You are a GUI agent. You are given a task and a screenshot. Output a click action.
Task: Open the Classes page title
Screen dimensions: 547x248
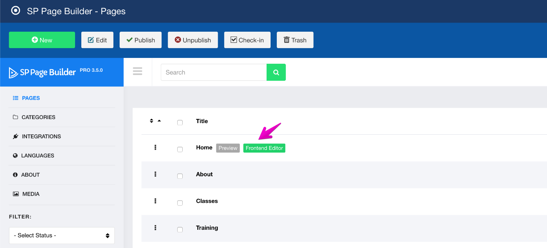(207, 201)
